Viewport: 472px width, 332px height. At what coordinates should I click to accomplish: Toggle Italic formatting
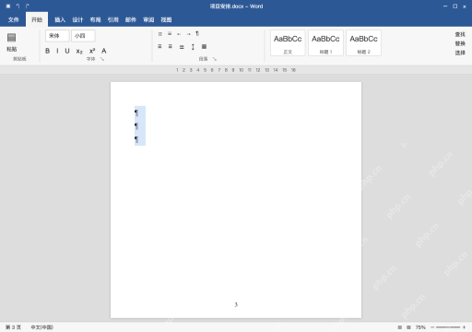click(57, 51)
